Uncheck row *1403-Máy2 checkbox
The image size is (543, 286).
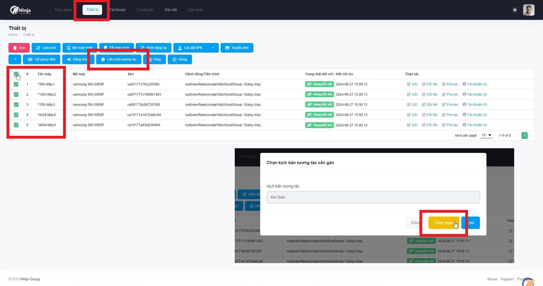pyautogui.click(x=16, y=94)
